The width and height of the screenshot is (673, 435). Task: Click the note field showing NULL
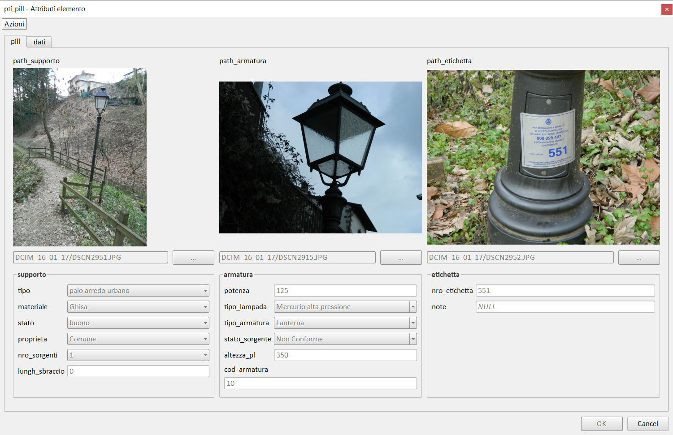pyautogui.click(x=565, y=307)
